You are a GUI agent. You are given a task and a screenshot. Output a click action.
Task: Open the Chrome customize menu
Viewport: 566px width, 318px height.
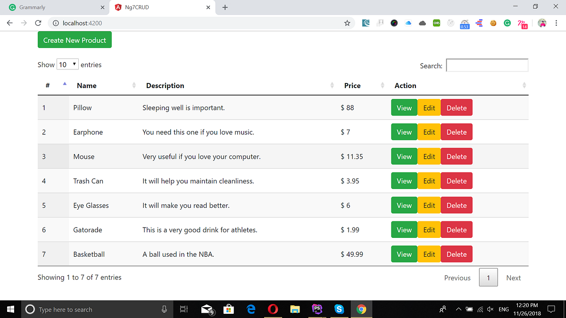[x=557, y=23]
